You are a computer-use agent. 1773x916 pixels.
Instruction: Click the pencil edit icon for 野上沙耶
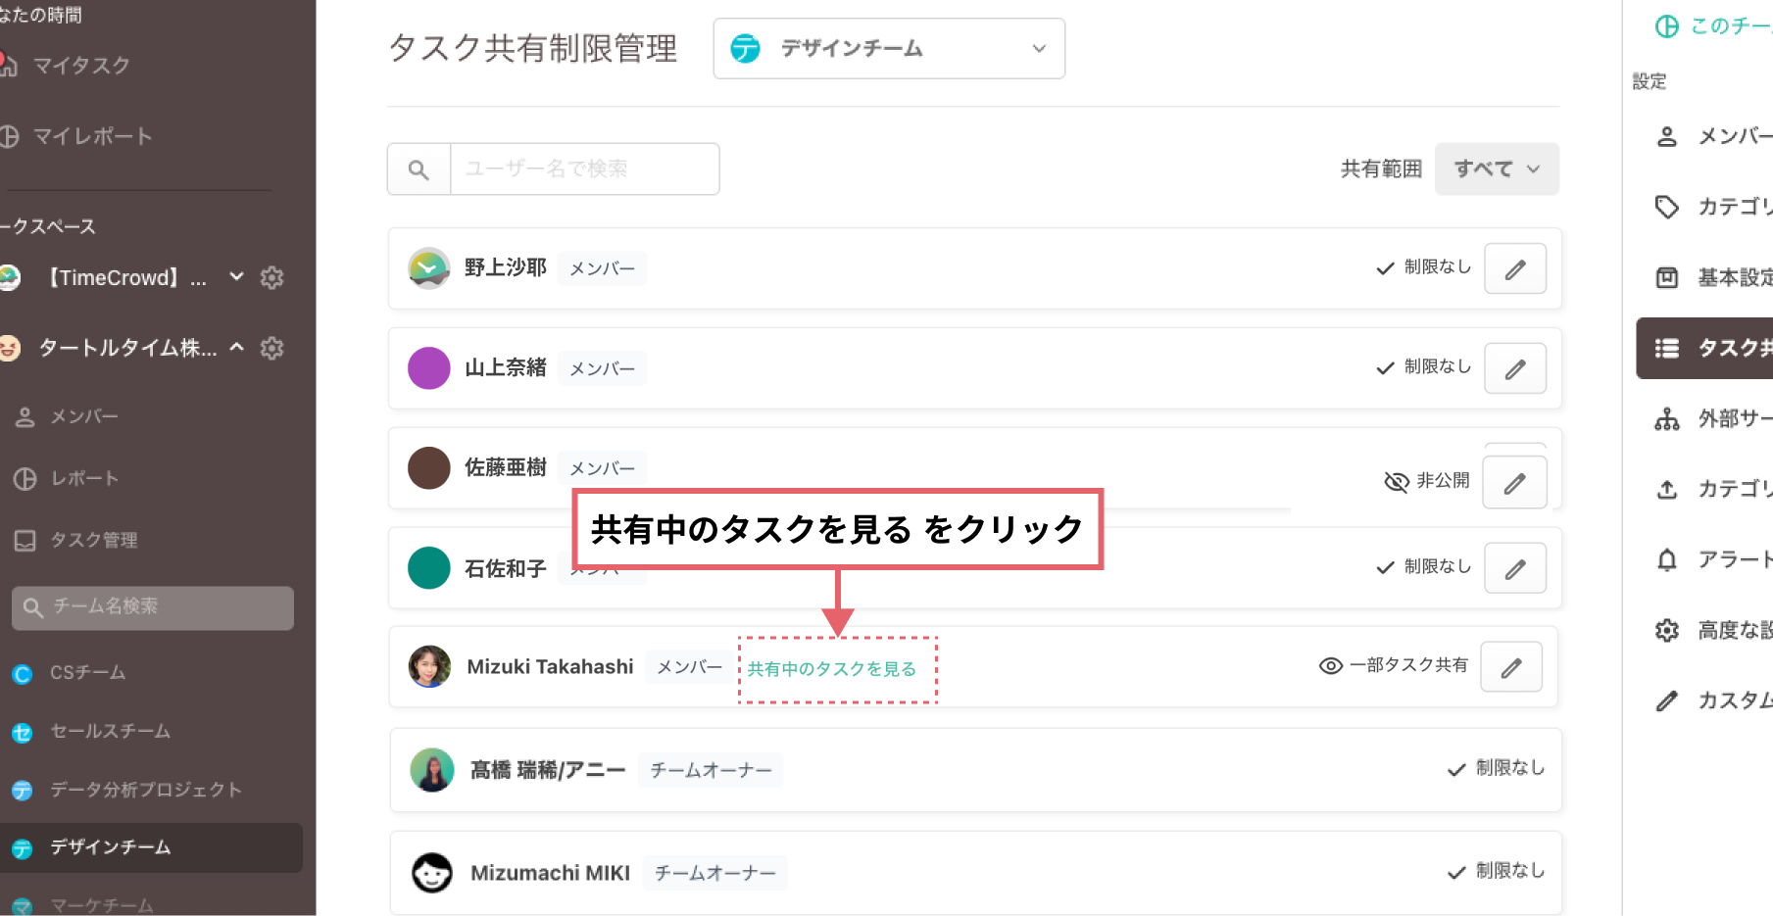(x=1514, y=269)
